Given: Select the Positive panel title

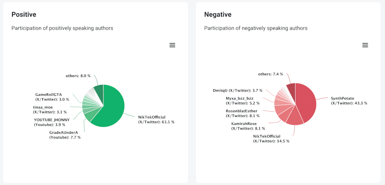Looking at the screenshot, I should pyautogui.click(x=24, y=14).
